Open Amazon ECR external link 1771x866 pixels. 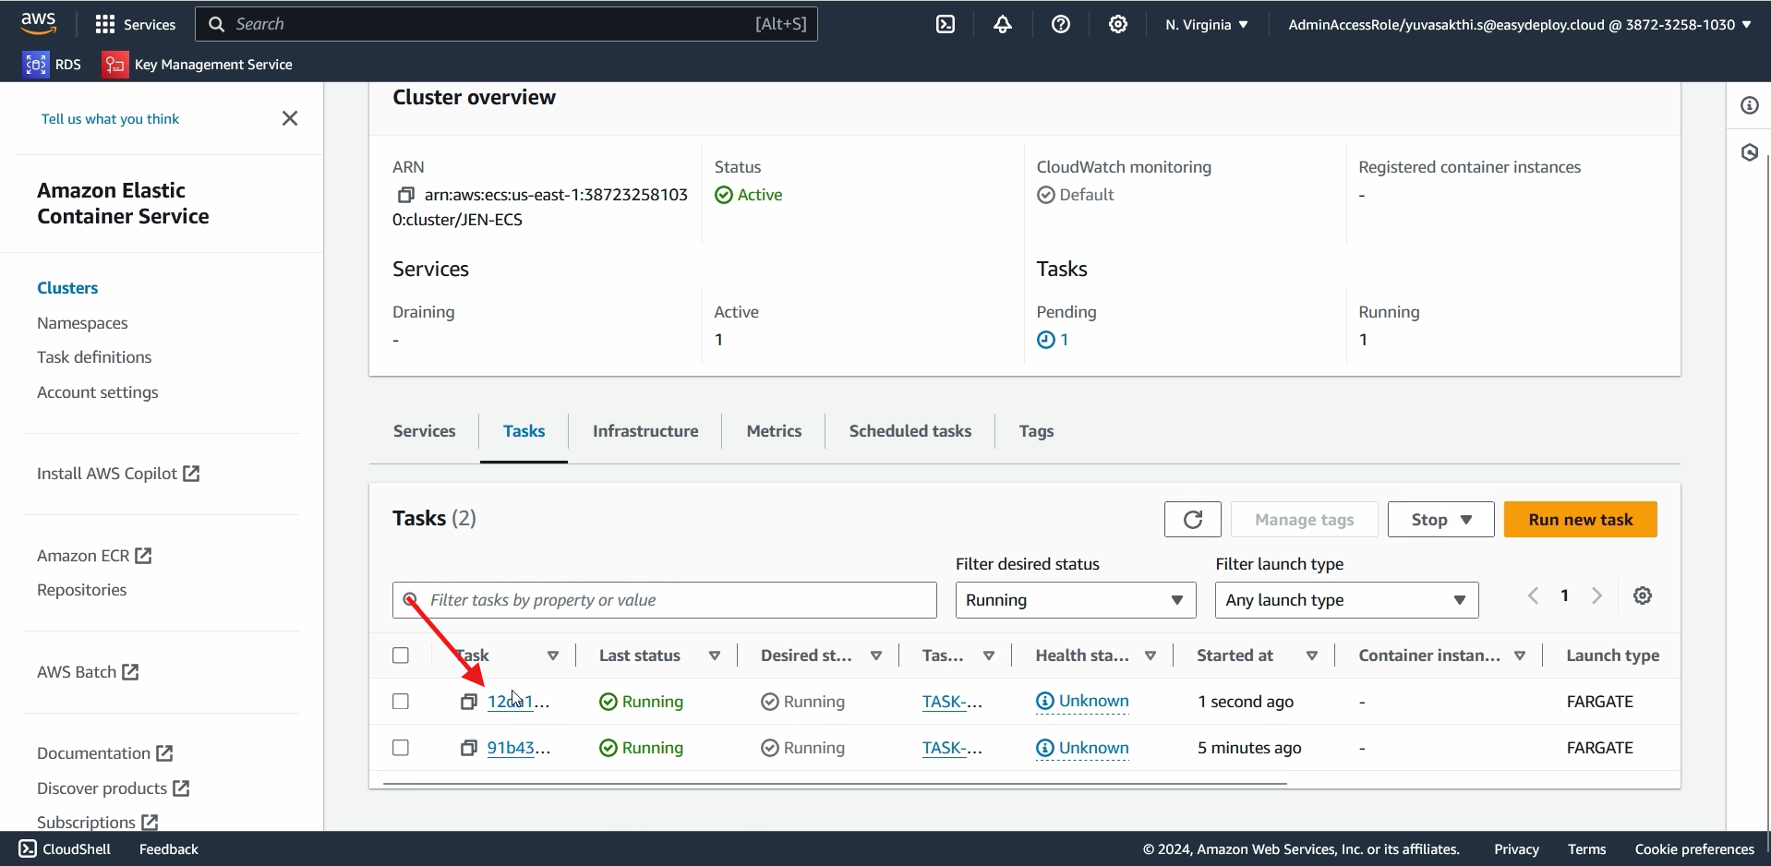94,556
